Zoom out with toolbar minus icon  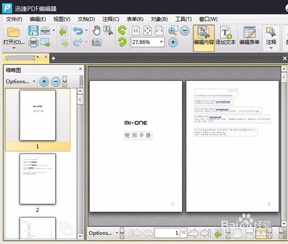click(185, 31)
